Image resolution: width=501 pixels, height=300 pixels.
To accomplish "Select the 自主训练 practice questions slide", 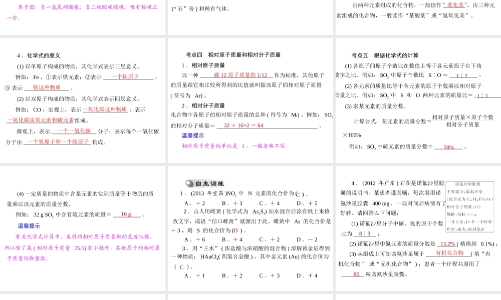I will 250,228.
